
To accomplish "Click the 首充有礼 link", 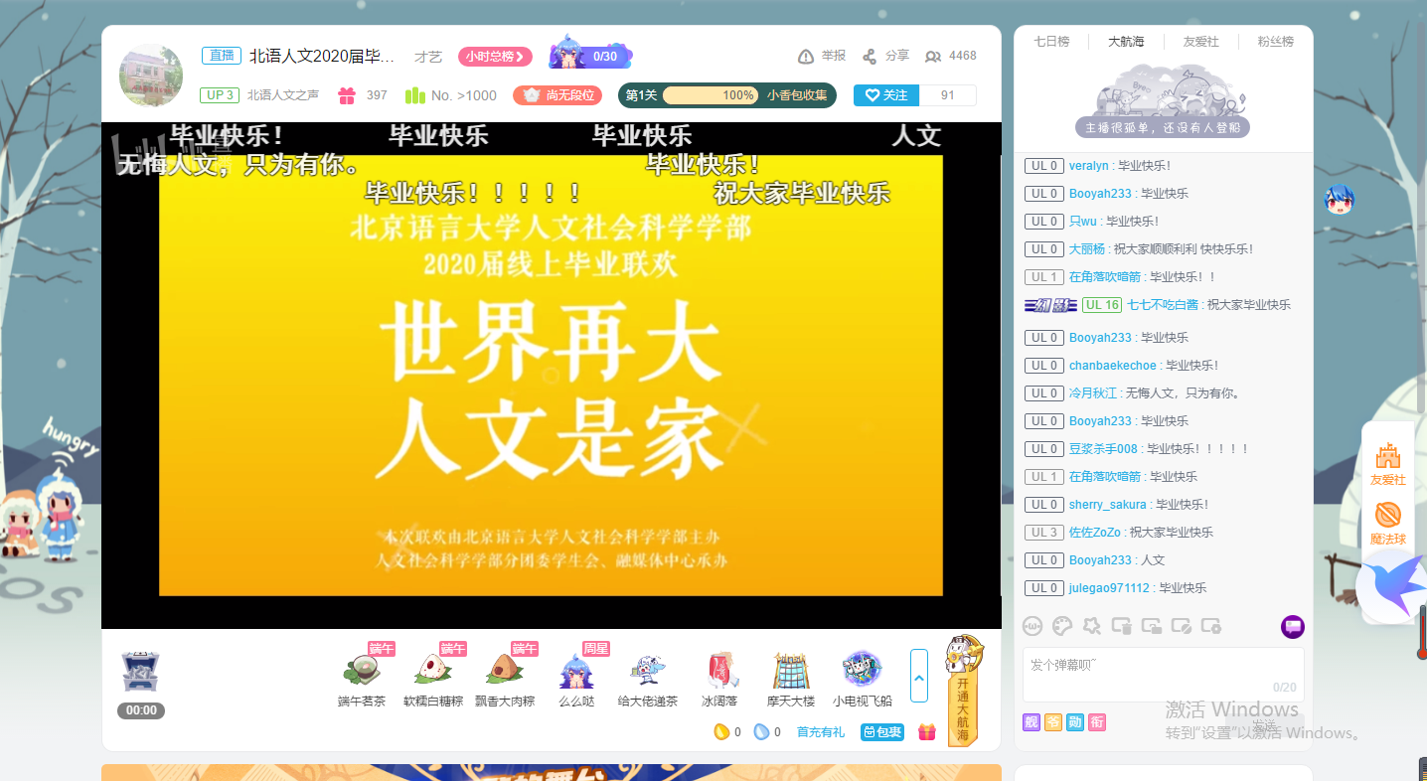I will (x=820, y=732).
